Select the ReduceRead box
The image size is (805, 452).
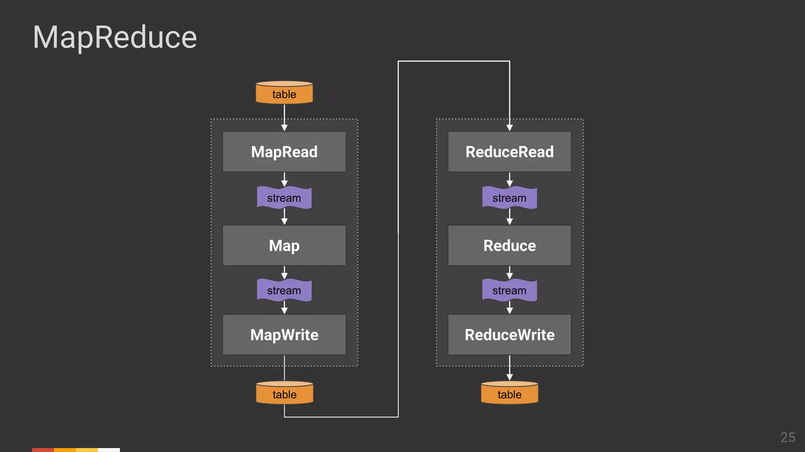(509, 152)
